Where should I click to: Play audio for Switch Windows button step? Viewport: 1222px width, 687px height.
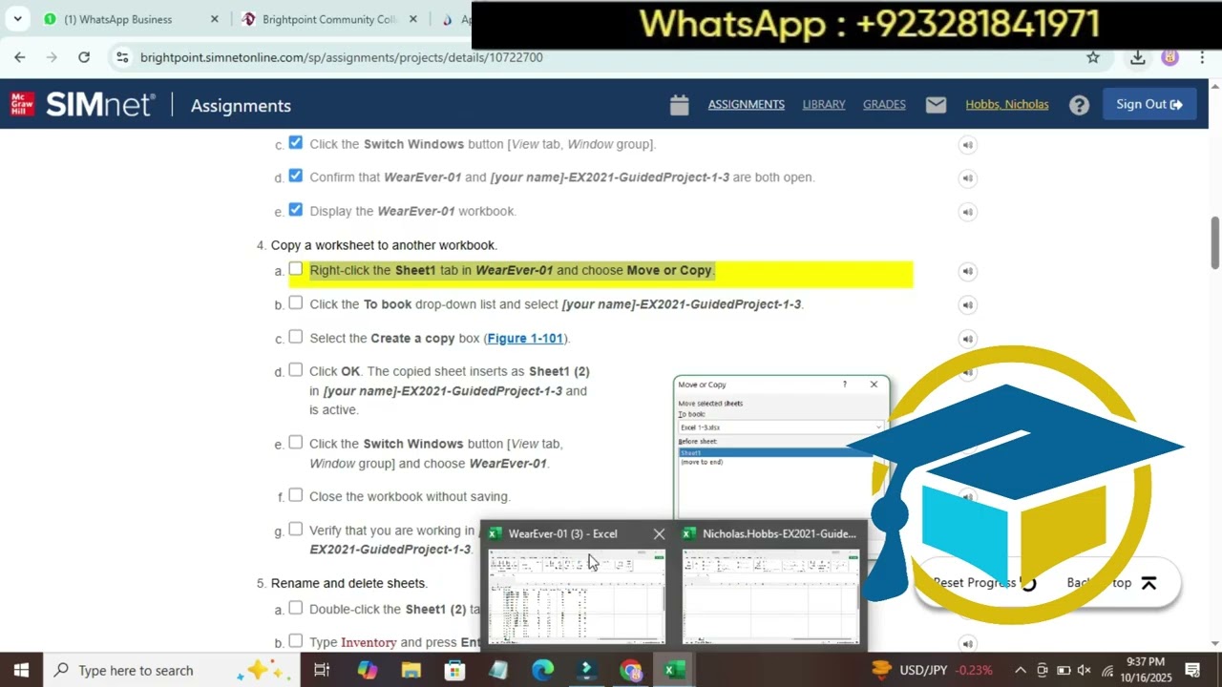967,145
